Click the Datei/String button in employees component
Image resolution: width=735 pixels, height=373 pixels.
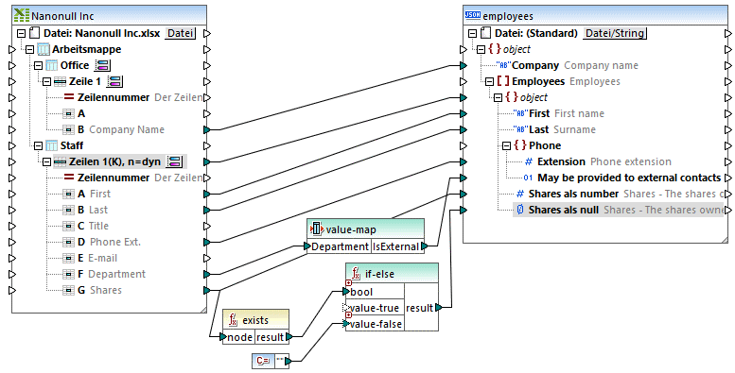coord(615,33)
